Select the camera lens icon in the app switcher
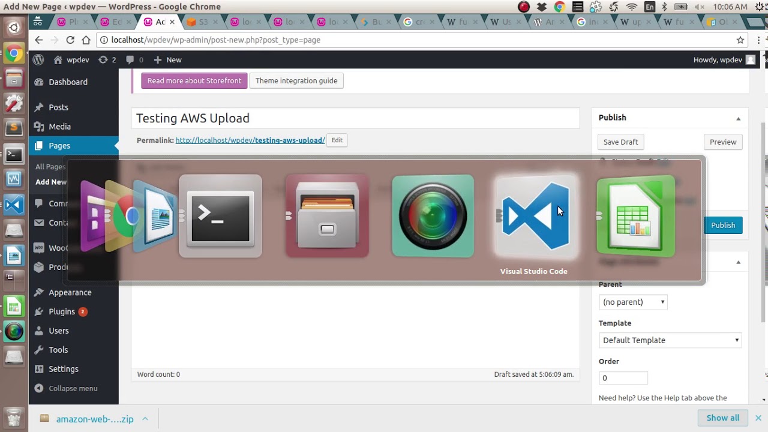The height and width of the screenshot is (432, 768). [x=433, y=217]
